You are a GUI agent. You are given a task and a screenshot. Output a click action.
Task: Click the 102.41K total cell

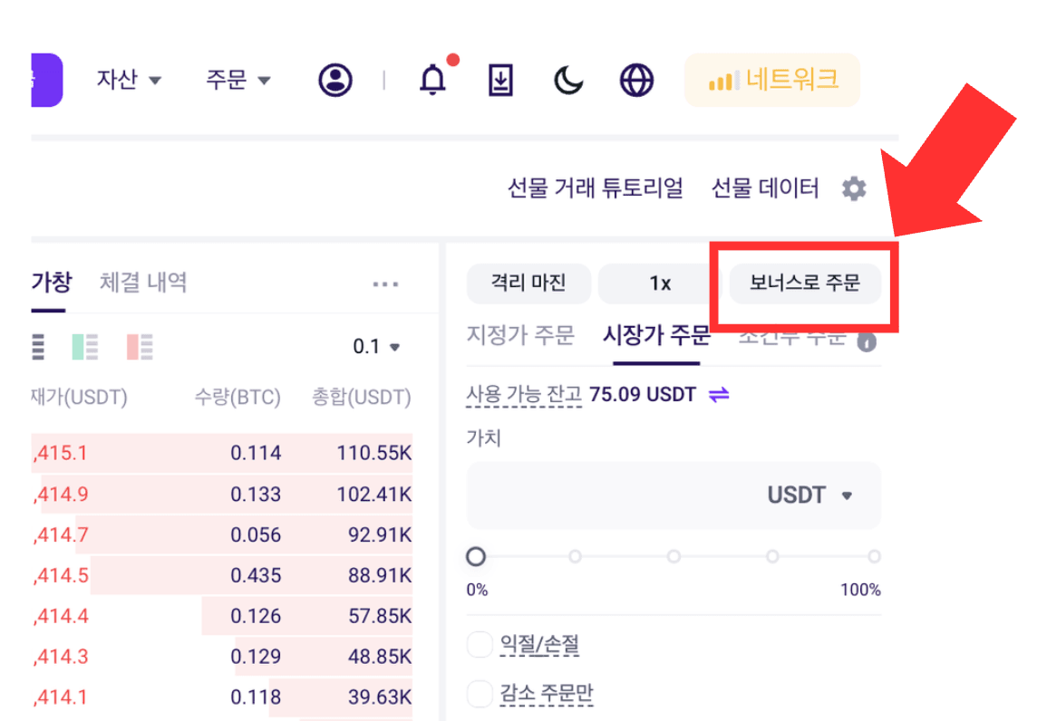pyautogui.click(x=373, y=494)
